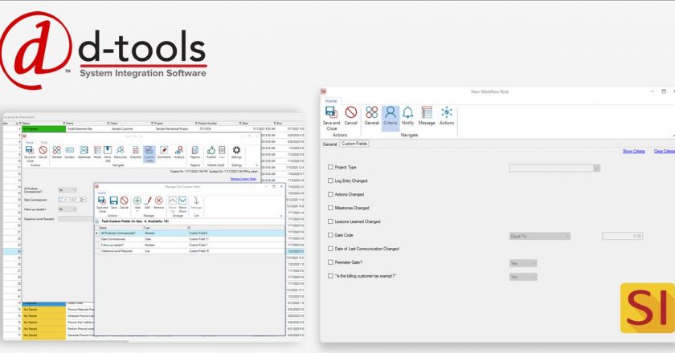The height and width of the screenshot is (353, 675).
Task: Click Save and Close in New Workflow Rule
Action: coord(331,118)
